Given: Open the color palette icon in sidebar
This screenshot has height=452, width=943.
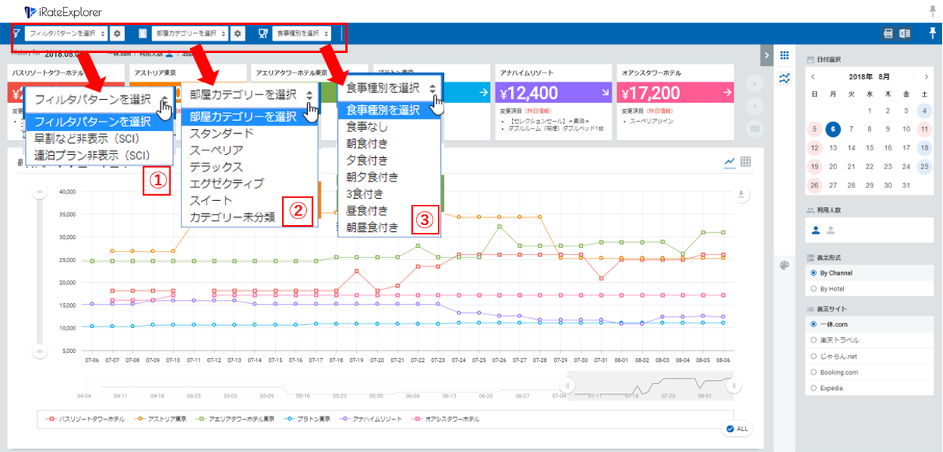Looking at the screenshot, I should 783,265.
